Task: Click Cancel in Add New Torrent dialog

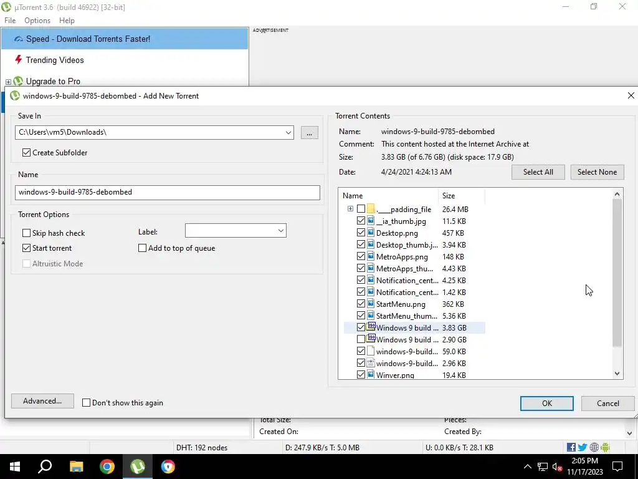Action: click(608, 404)
